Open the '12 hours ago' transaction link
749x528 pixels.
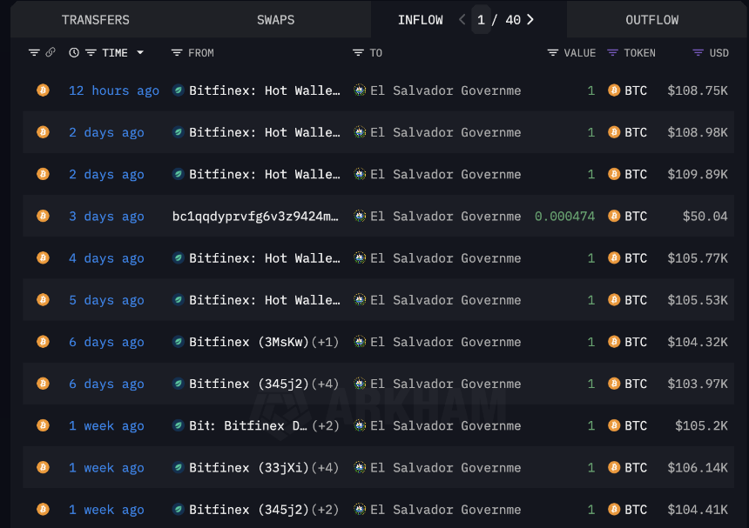114,90
